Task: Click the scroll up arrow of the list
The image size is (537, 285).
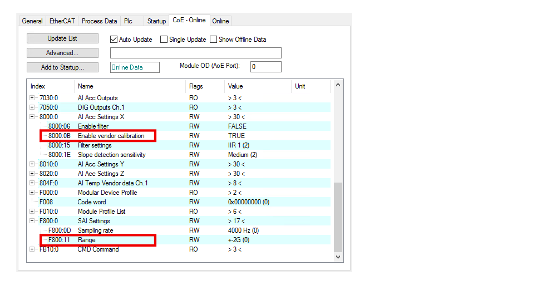Action: point(338,85)
